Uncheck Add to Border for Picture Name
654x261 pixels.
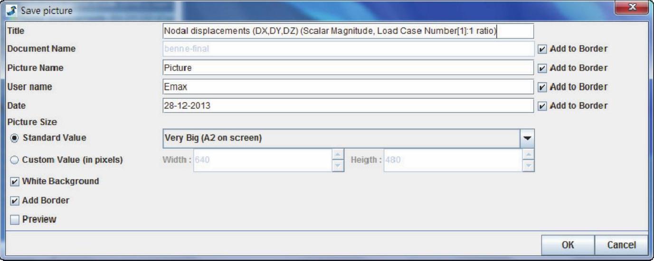click(542, 68)
